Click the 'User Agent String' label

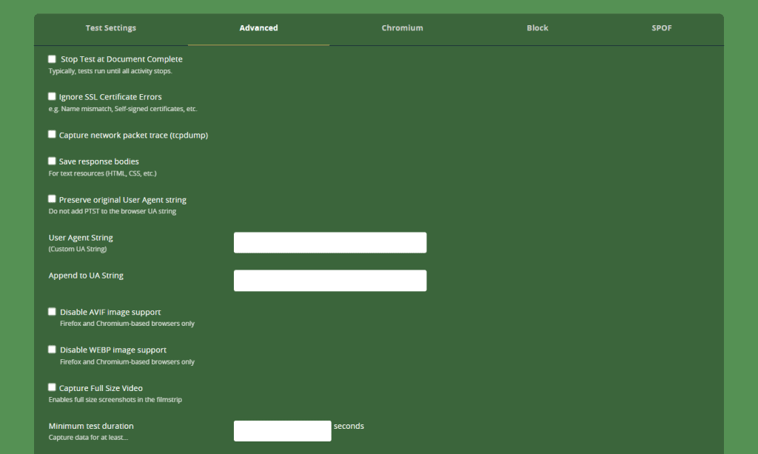81,238
